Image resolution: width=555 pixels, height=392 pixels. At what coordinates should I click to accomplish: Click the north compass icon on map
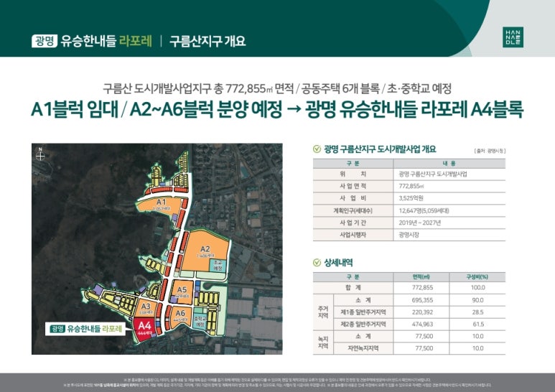40,154
